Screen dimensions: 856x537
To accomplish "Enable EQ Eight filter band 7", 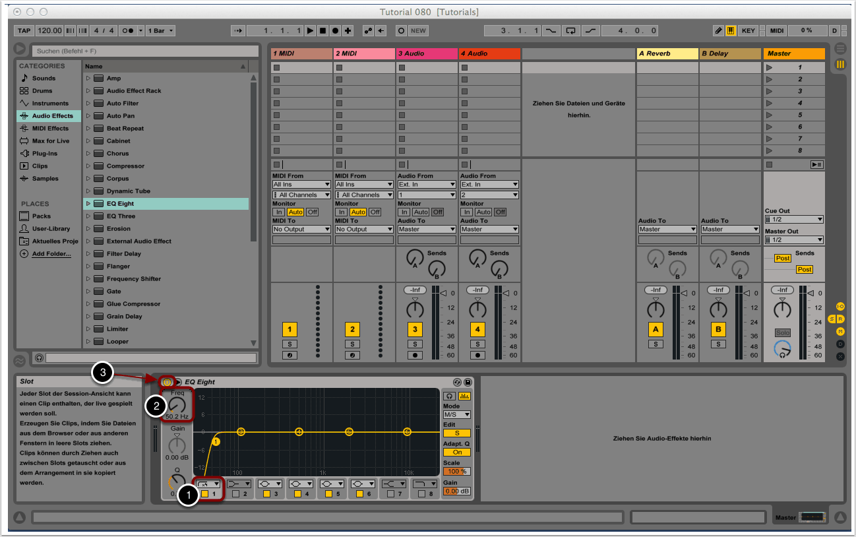I will (x=392, y=493).
